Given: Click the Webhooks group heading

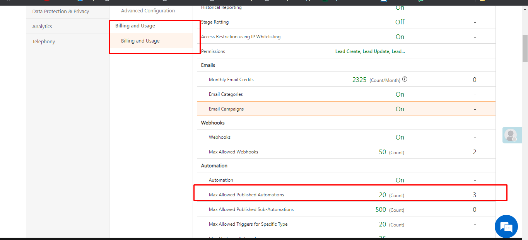Looking at the screenshot, I should pos(213,123).
